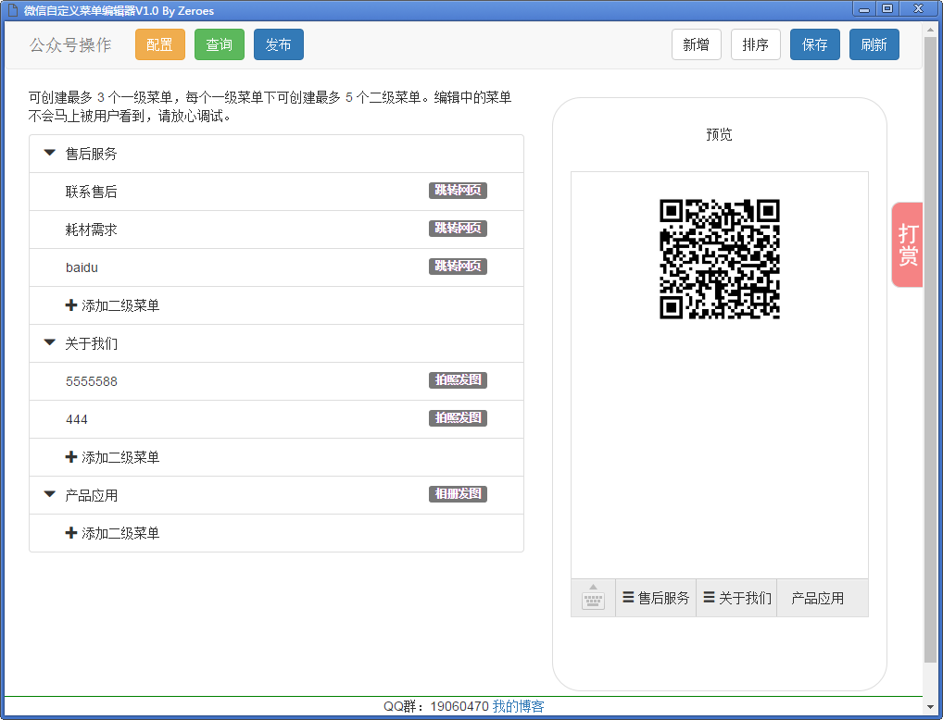The width and height of the screenshot is (943, 720).
Task: Click the 关于我们 top-level menu name
Action: click(91, 343)
